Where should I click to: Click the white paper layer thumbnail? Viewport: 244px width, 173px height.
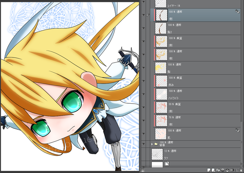(x=157, y=165)
